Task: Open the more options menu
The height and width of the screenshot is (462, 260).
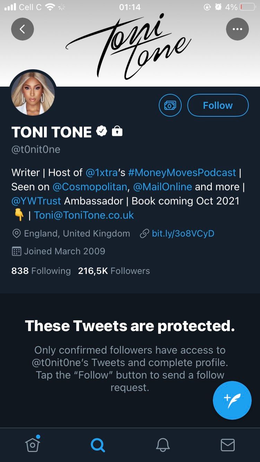Action: click(x=237, y=29)
